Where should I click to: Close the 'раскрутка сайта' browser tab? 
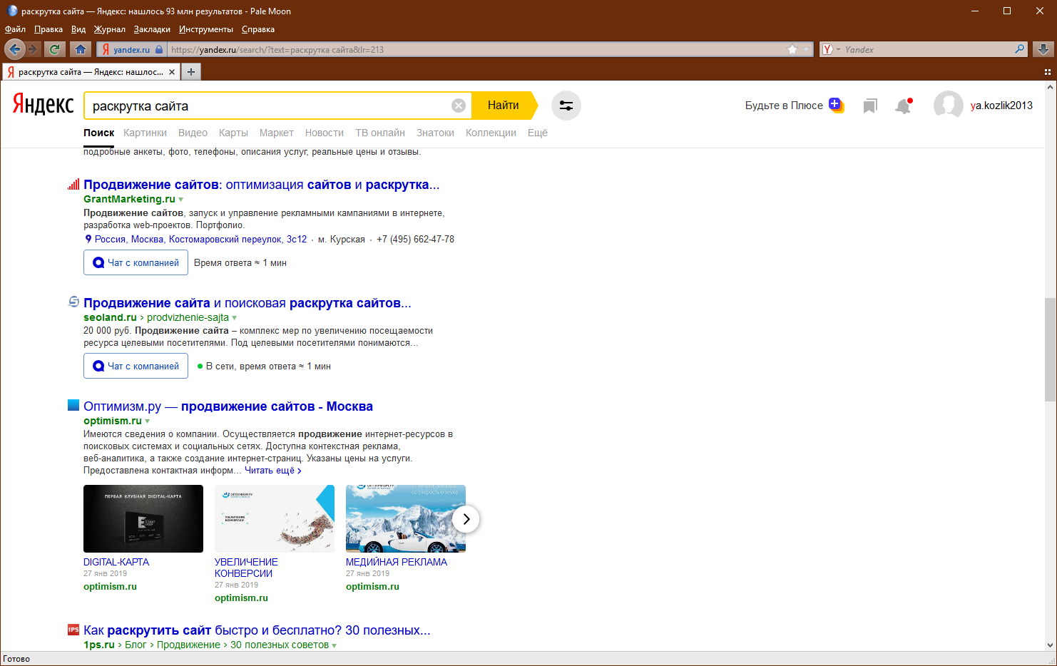pyautogui.click(x=172, y=72)
